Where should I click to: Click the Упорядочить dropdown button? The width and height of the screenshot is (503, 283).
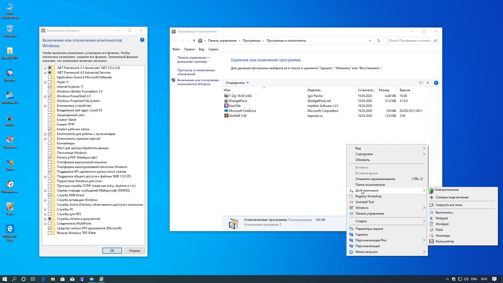click(237, 83)
